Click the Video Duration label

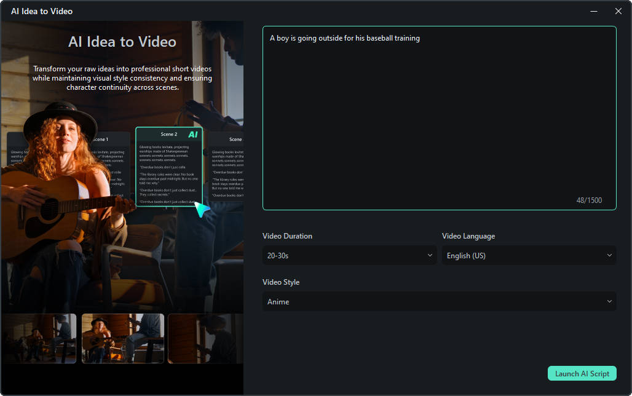point(287,236)
